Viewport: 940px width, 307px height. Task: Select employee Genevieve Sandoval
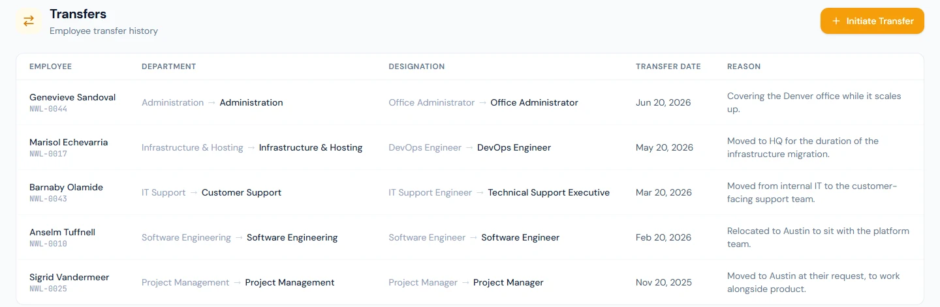72,97
